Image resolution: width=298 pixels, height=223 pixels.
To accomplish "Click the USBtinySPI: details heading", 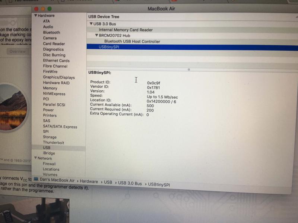I will [x=100, y=72].
